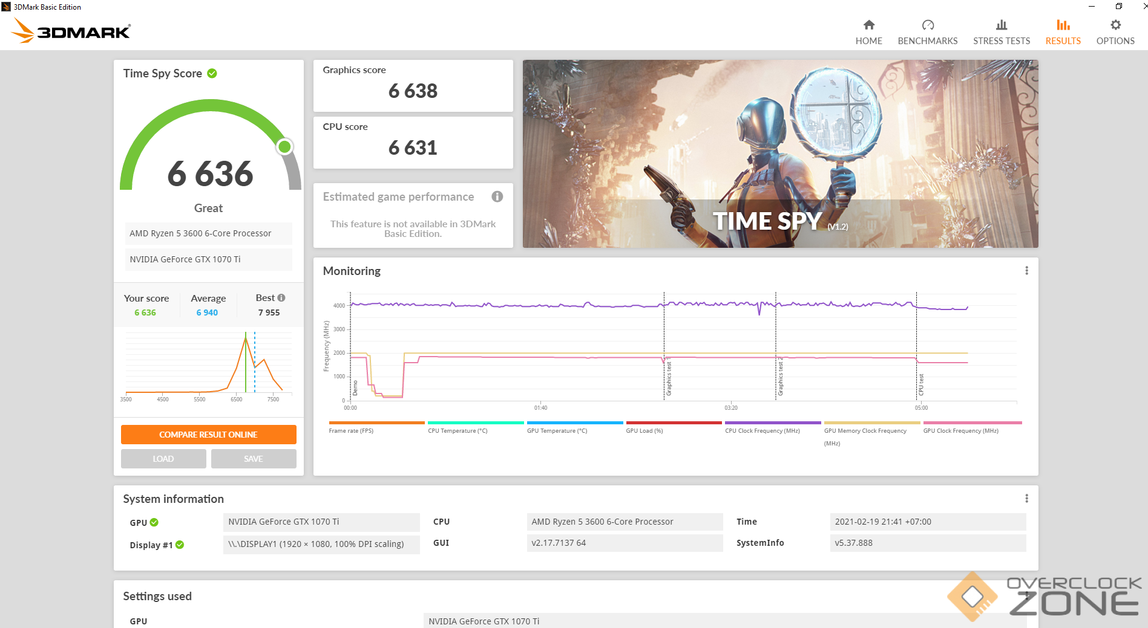Toggle the GPU Memory Clock Frequency legend

click(872, 433)
